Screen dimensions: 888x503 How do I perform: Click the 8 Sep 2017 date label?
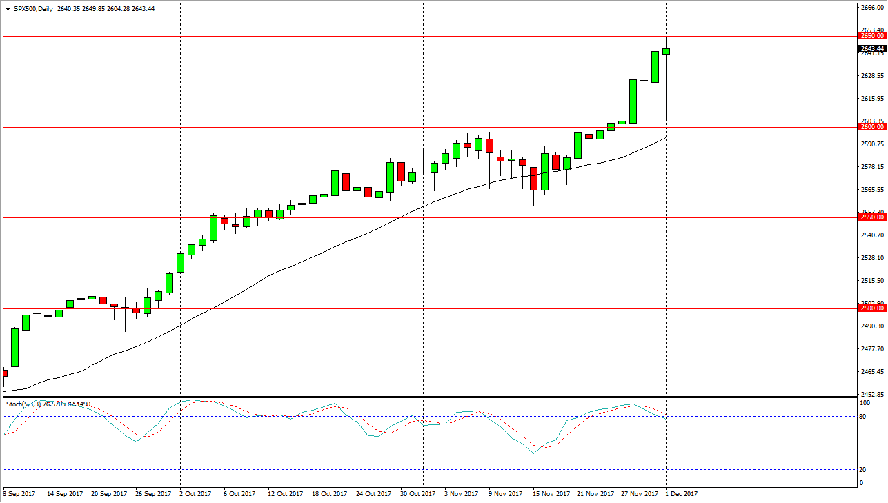[19, 494]
